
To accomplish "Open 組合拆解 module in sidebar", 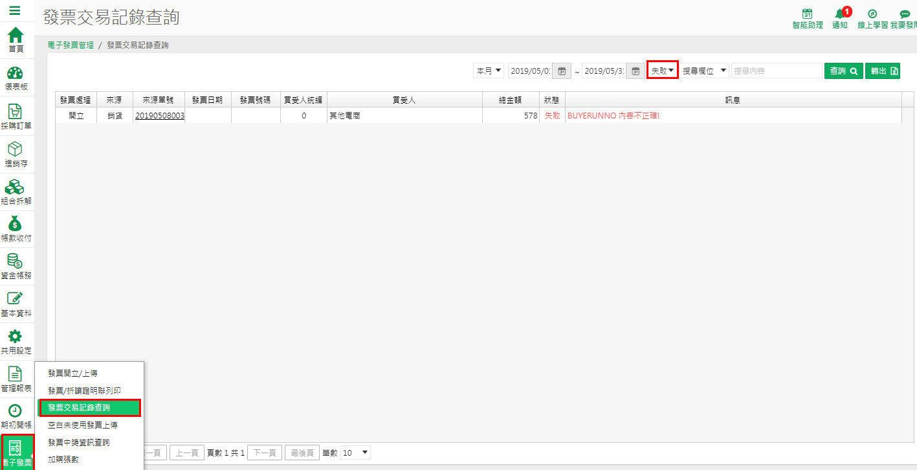I will click(x=16, y=191).
